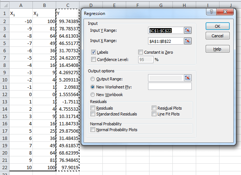
Task: Enable the Constant is Zero checkbox
Action: point(140,52)
